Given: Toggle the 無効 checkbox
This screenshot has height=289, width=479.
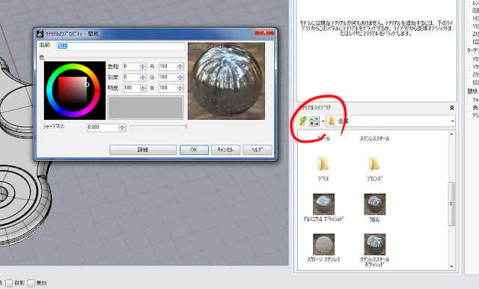Looking at the screenshot, I should tap(31, 283).
